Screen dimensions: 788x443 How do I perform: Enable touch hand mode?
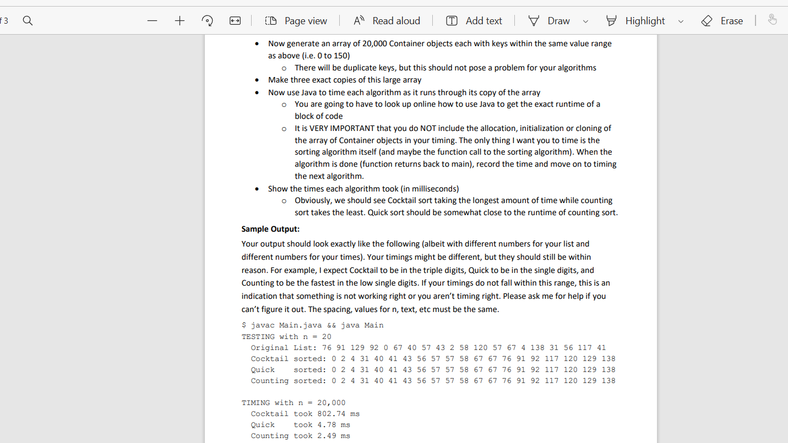(x=773, y=19)
